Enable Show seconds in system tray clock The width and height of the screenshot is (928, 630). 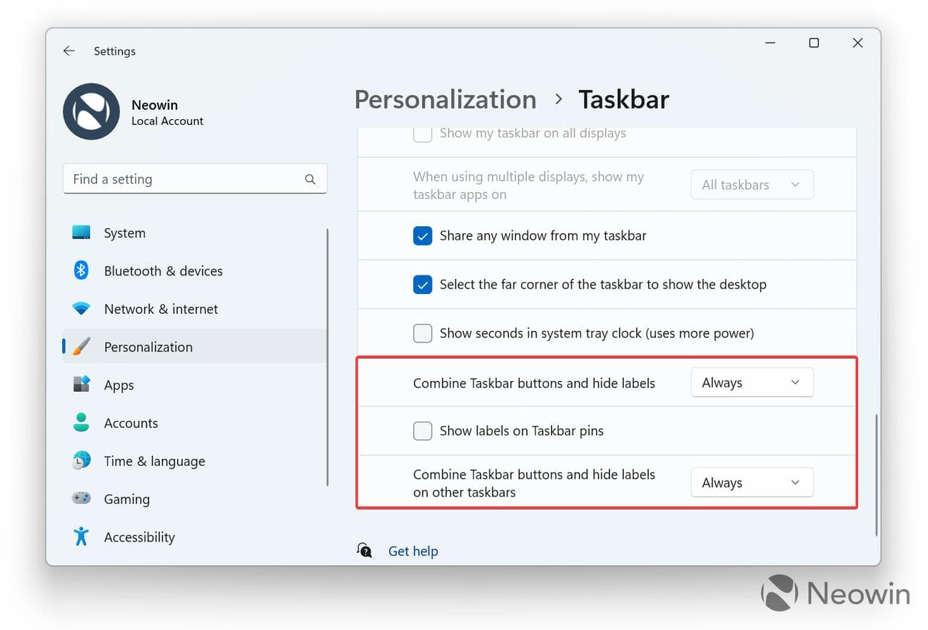(x=423, y=333)
